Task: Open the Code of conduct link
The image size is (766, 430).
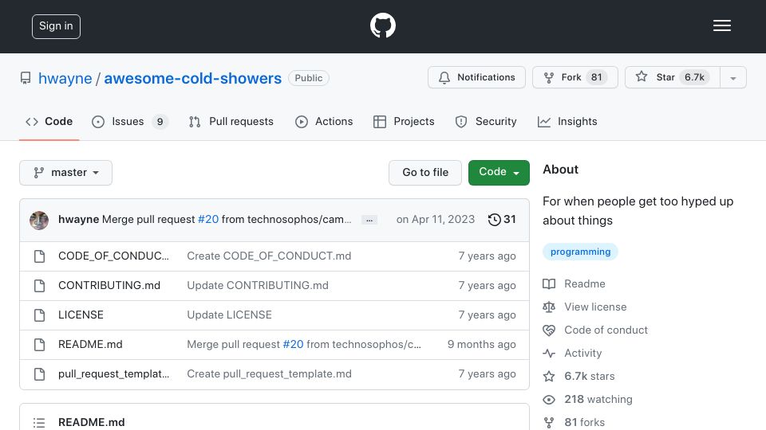Action: (595, 330)
